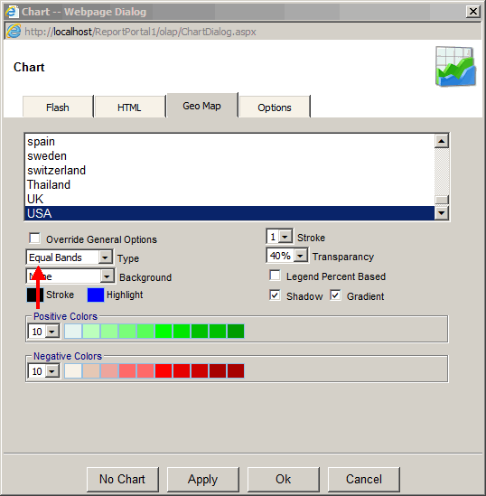The width and height of the screenshot is (486, 496).
Task: Click the chart graphic icon in header
Action: pos(455,67)
